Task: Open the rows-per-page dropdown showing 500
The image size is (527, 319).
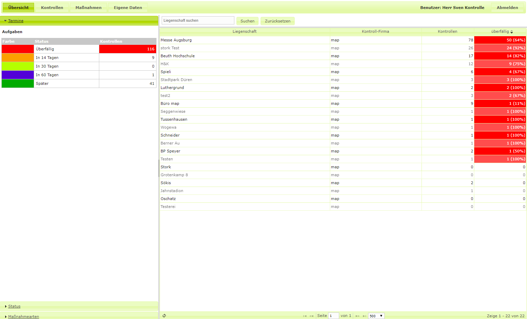Action: (x=376, y=316)
